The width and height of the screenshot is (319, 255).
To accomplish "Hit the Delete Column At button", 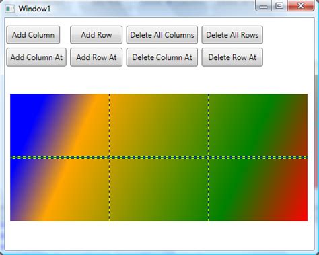I will point(162,57).
